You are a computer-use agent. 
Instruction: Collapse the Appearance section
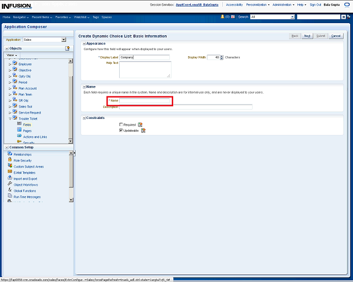pyautogui.click(x=84, y=43)
